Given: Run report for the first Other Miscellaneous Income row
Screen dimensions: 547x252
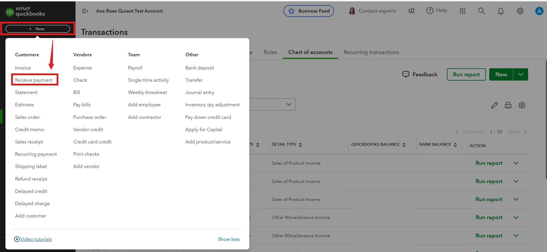Looking at the screenshot, I should point(489,217).
